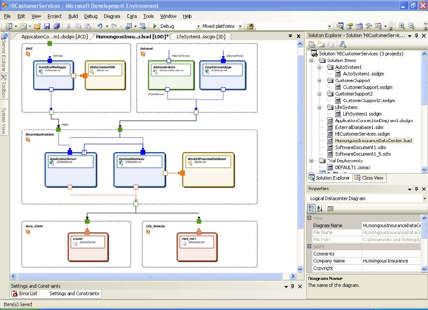
Task: Click the diagram horizontal scrollbar right arrow
Action: click(293, 276)
